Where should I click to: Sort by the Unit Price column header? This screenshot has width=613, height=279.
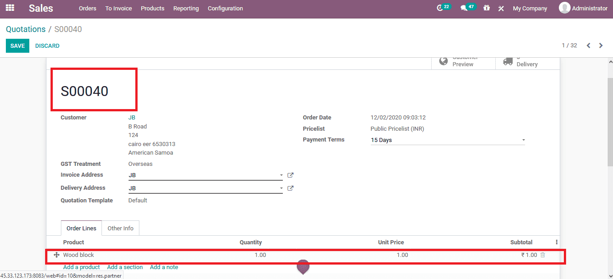tap(391, 242)
